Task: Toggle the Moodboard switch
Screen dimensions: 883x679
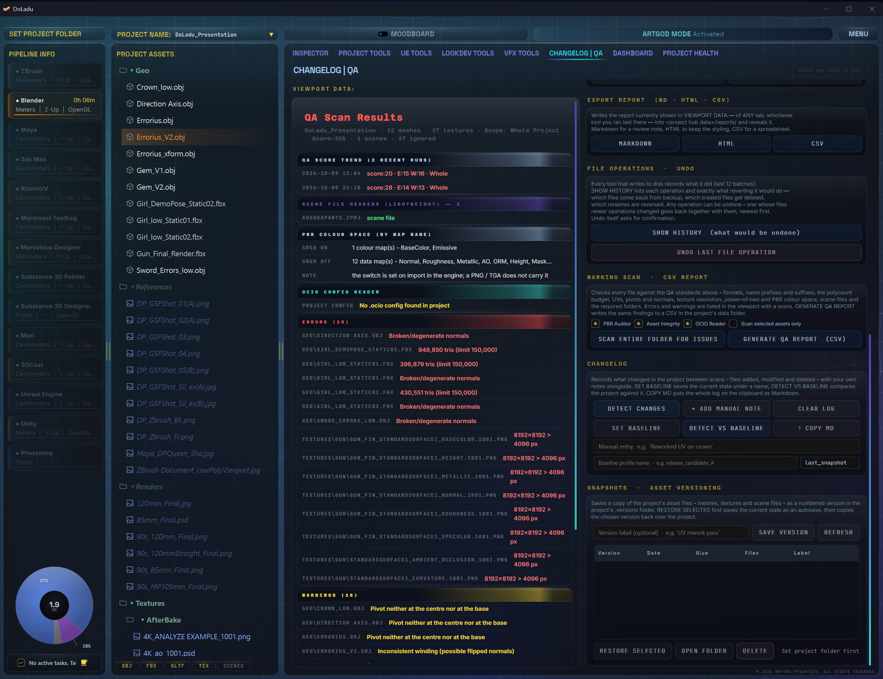Action: tap(383, 34)
